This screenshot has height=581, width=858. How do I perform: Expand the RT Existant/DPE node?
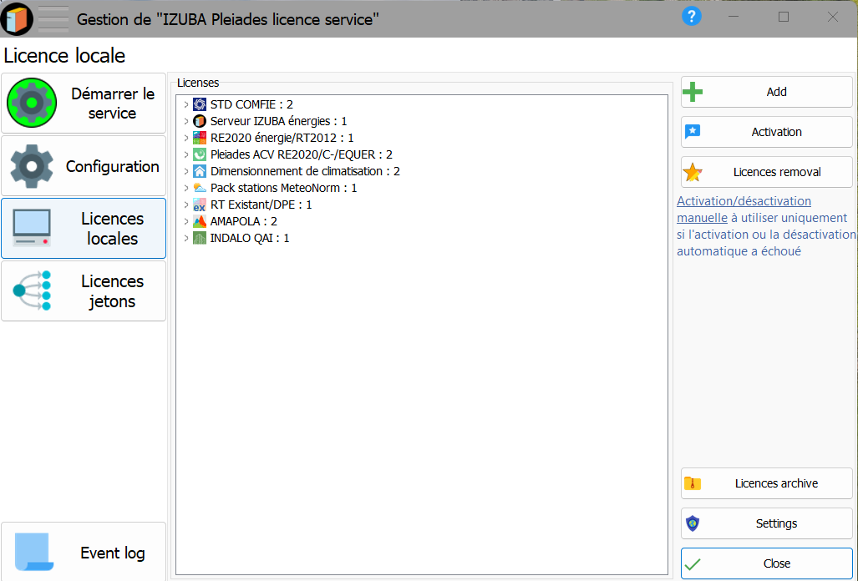186,205
